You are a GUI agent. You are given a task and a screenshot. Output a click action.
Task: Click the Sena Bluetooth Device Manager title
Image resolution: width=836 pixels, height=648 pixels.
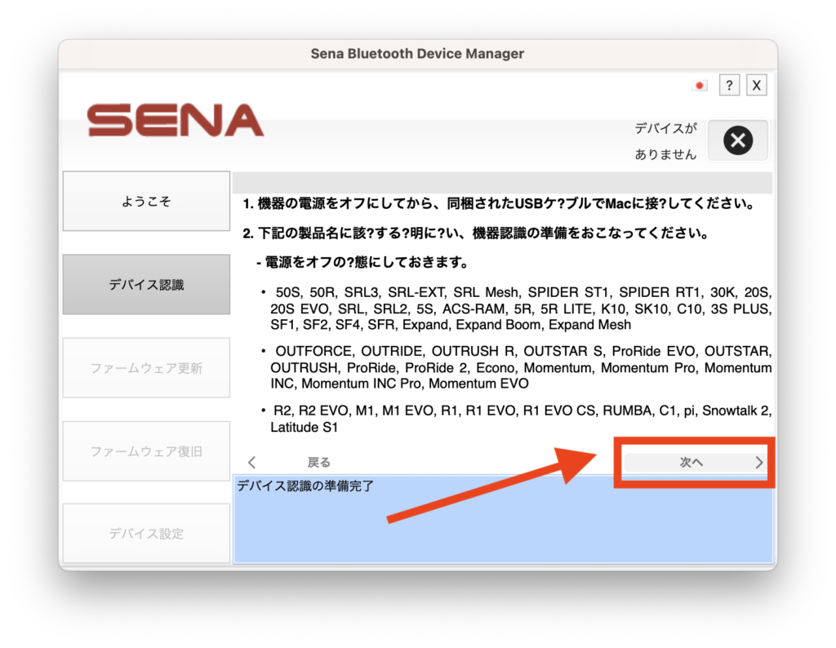pos(417,54)
